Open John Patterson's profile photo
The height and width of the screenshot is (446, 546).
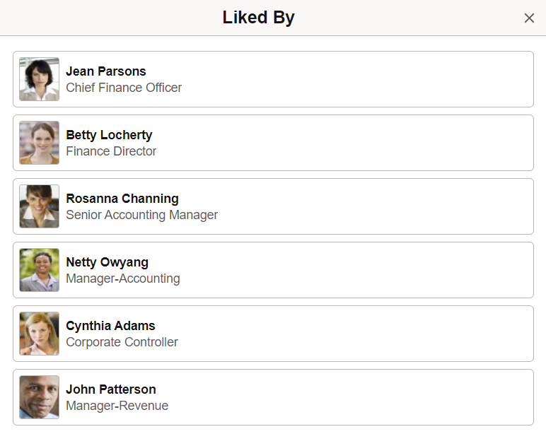[x=40, y=398]
